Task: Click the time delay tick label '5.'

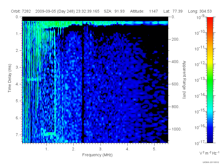Action: (x=17, y=101)
